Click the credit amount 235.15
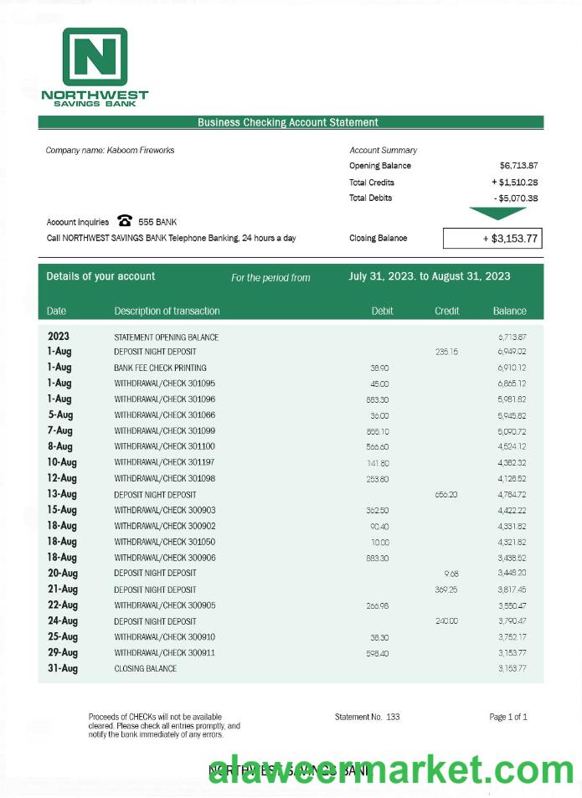 point(446,352)
